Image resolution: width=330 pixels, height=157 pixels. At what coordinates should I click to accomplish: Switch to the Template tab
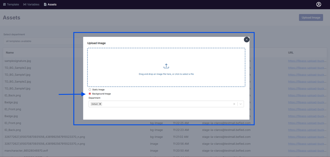(11, 4)
